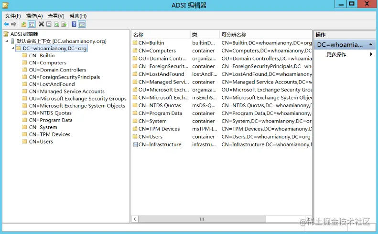Click folder icon of OU=Domain Controllers in tree
The height and width of the screenshot is (234, 378).
tap(24, 70)
